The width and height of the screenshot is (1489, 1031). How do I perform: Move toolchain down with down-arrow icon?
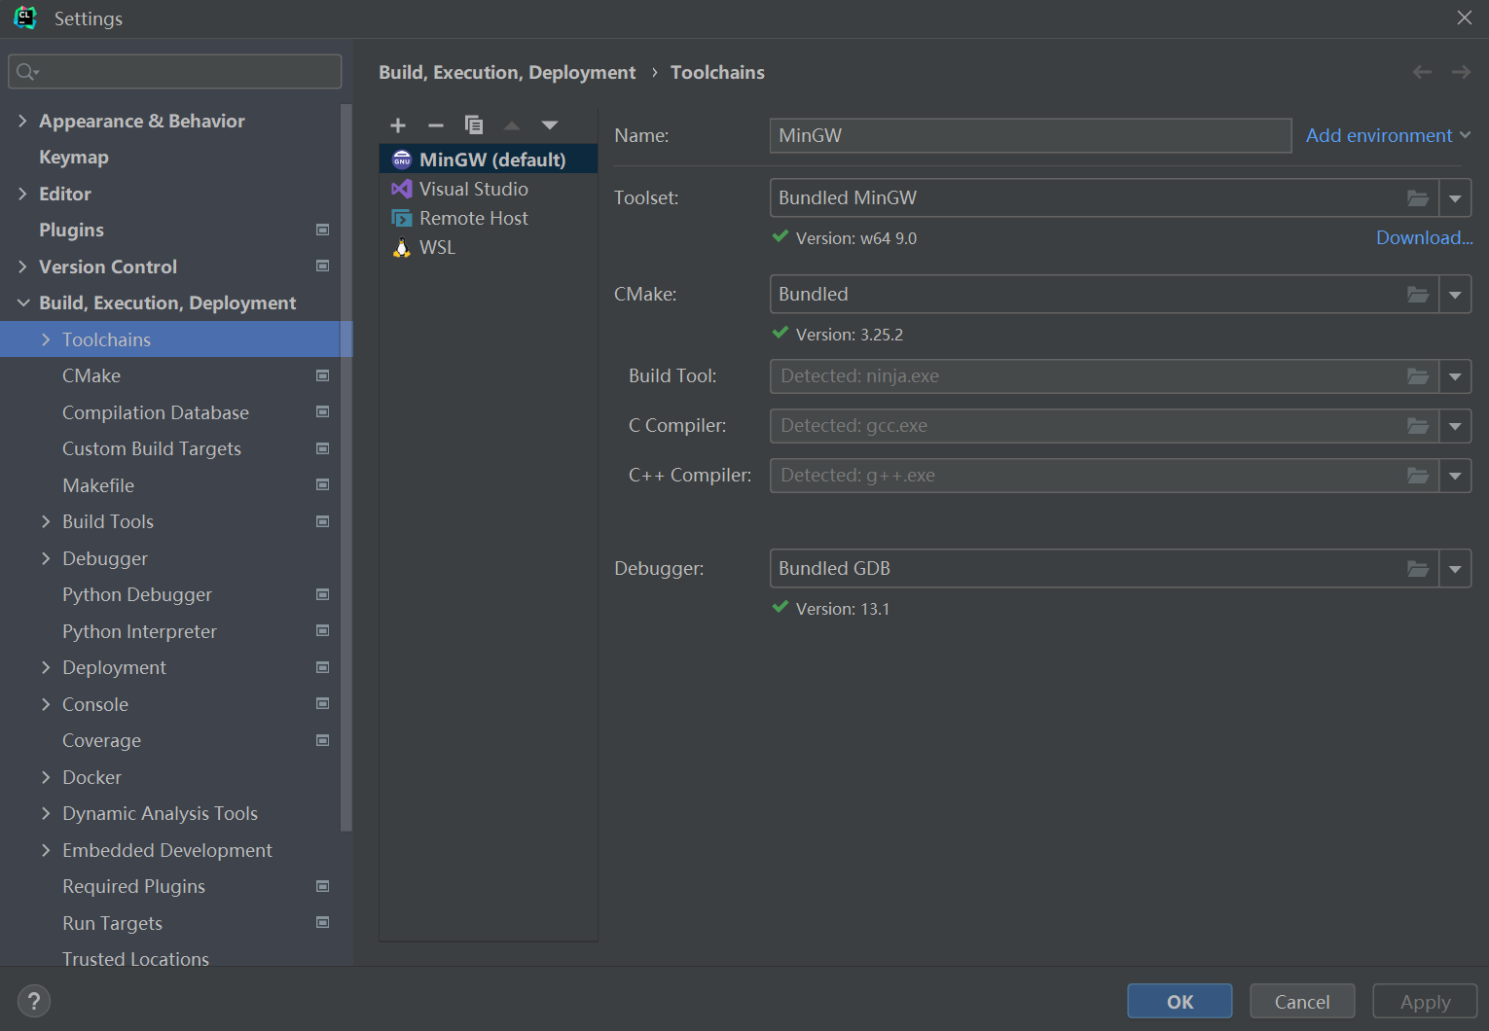coord(550,124)
